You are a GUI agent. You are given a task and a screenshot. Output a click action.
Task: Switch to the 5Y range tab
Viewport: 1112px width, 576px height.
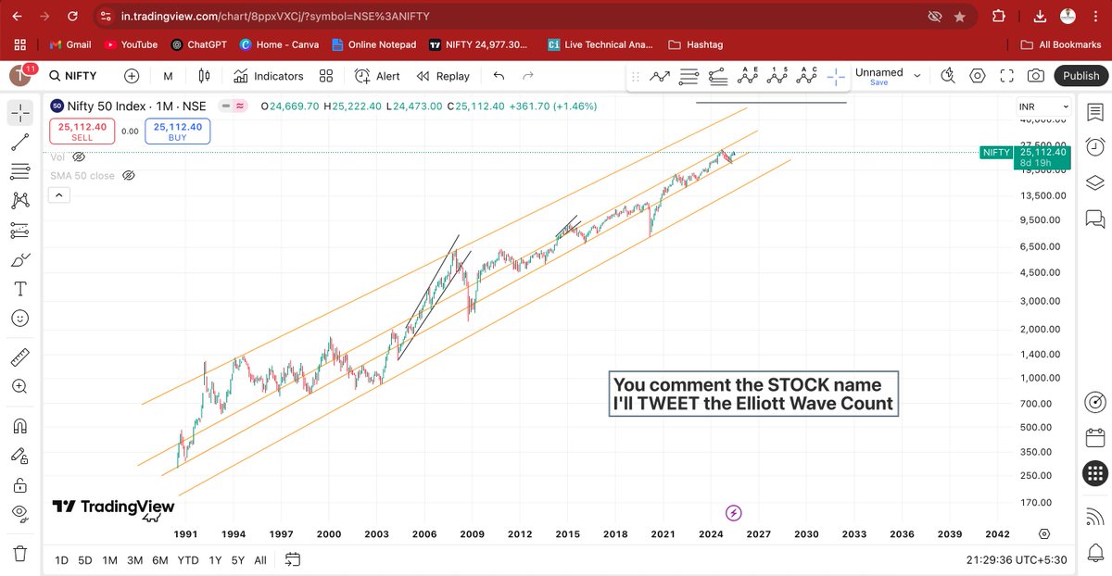pyautogui.click(x=237, y=560)
